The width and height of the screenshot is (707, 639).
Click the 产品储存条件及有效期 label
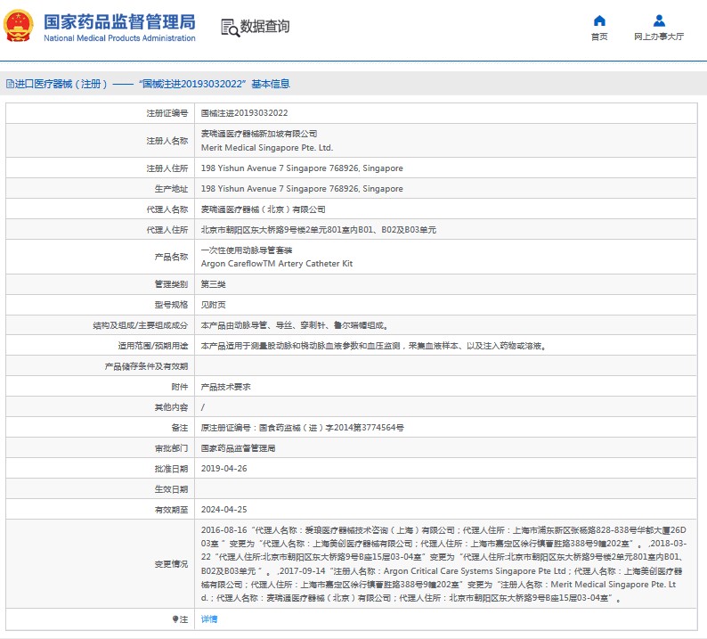point(146,366)
